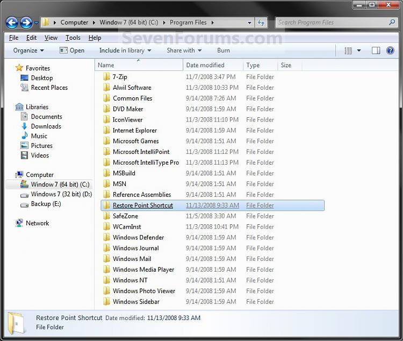Screen dimensions: 403x341
Task: Go forward with the Forward arrow button
Action: [x=26, y=23]
